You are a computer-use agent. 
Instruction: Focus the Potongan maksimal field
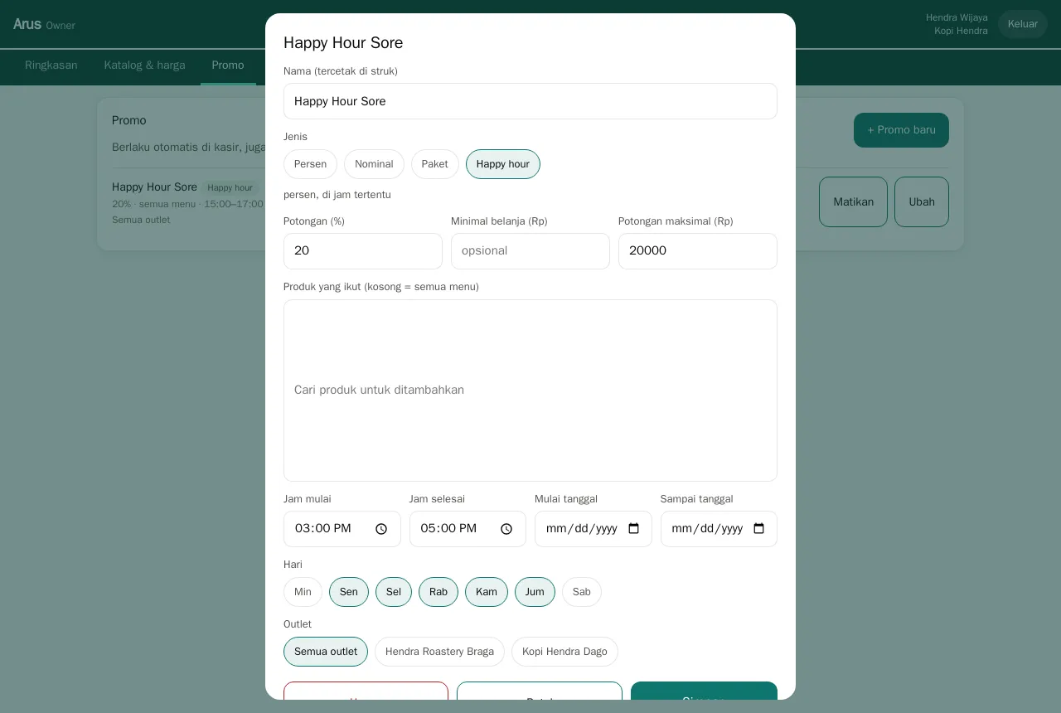(x=697, y=251)
